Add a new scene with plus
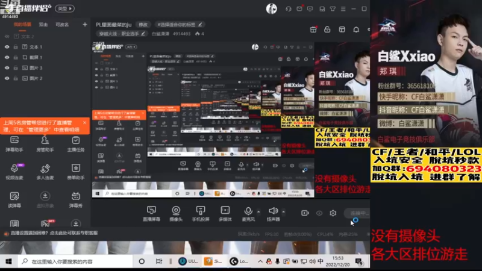This screenshot has height=271, width=482. (85, 25)
